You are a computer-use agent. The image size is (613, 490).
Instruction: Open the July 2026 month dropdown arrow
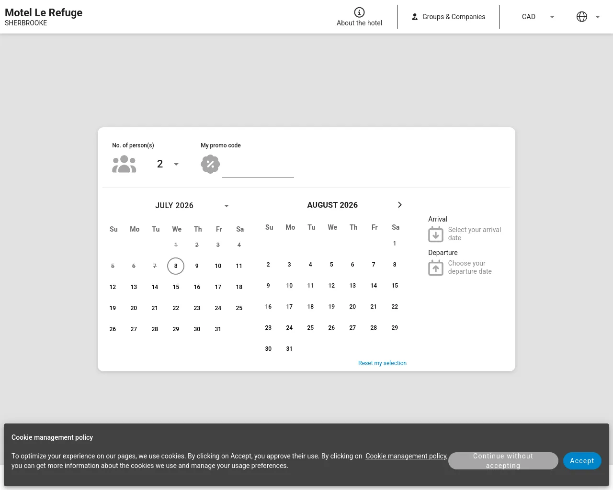(227, 206)
